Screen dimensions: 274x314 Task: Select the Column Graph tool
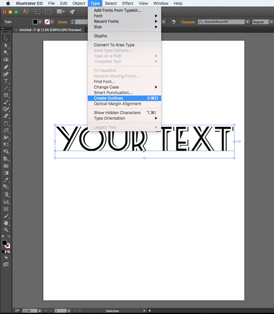click(6, 202)
